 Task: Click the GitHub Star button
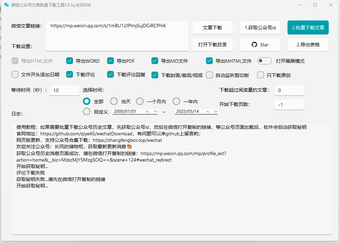click(260, 45)
